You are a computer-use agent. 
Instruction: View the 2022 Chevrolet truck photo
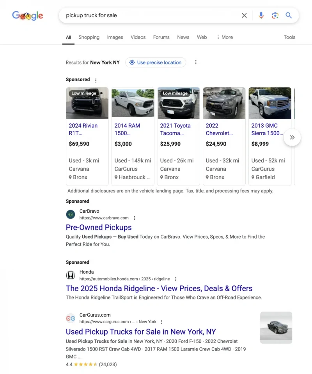pos(224,103)
